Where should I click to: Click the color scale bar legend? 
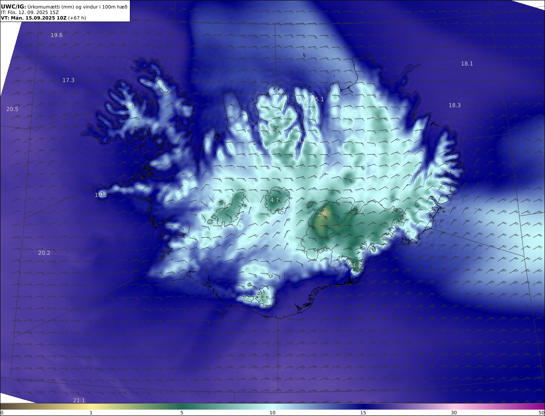tap(272, 406)
